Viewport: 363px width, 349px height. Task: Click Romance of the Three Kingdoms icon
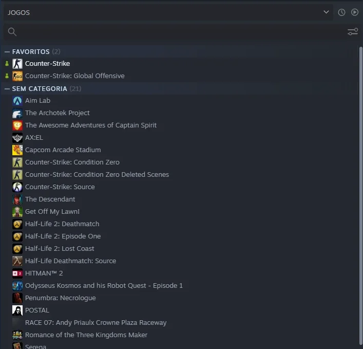17,335
